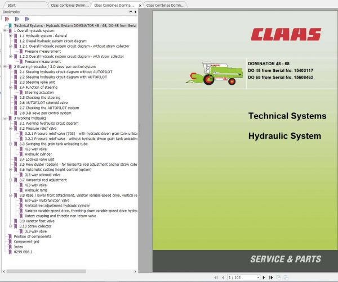Viewport: 338px width, 282px height.
Task: Switch to the first Claas Combines Domin tab
Action: point(70,5)
